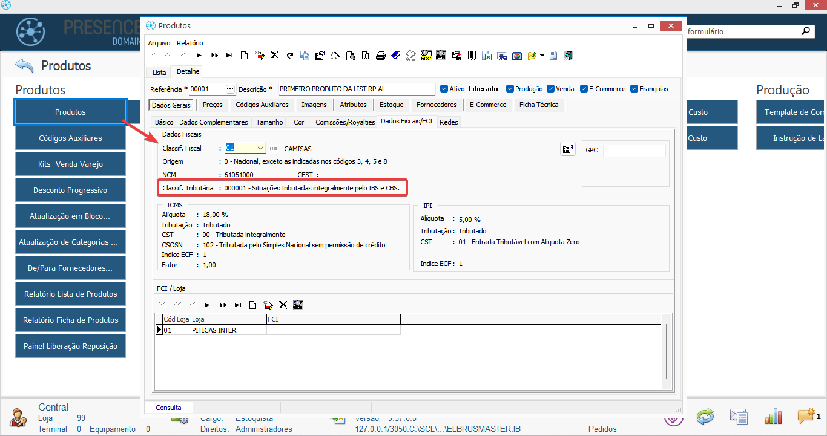Click the printer icon in the Produtos toolbar
The height and width of the screenshot is (436, 827).
click(x=381, y=56)
